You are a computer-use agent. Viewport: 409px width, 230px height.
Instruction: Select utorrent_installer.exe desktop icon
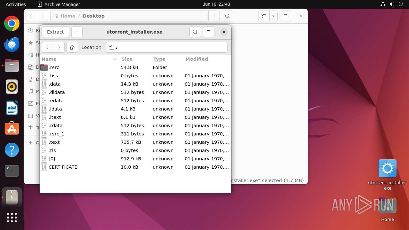tap(388, 174)
